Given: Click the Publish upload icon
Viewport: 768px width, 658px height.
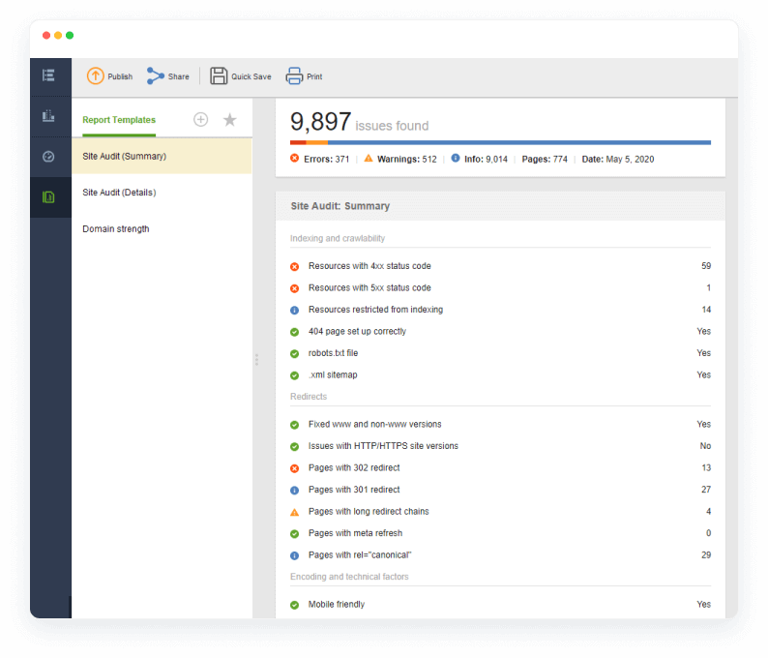Looking at the screenshot, I should pos(96,75).
